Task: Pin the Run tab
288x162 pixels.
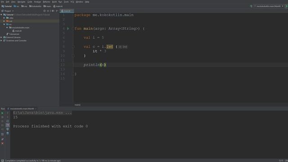Action: pyautogui.click(x=2, y=139)
